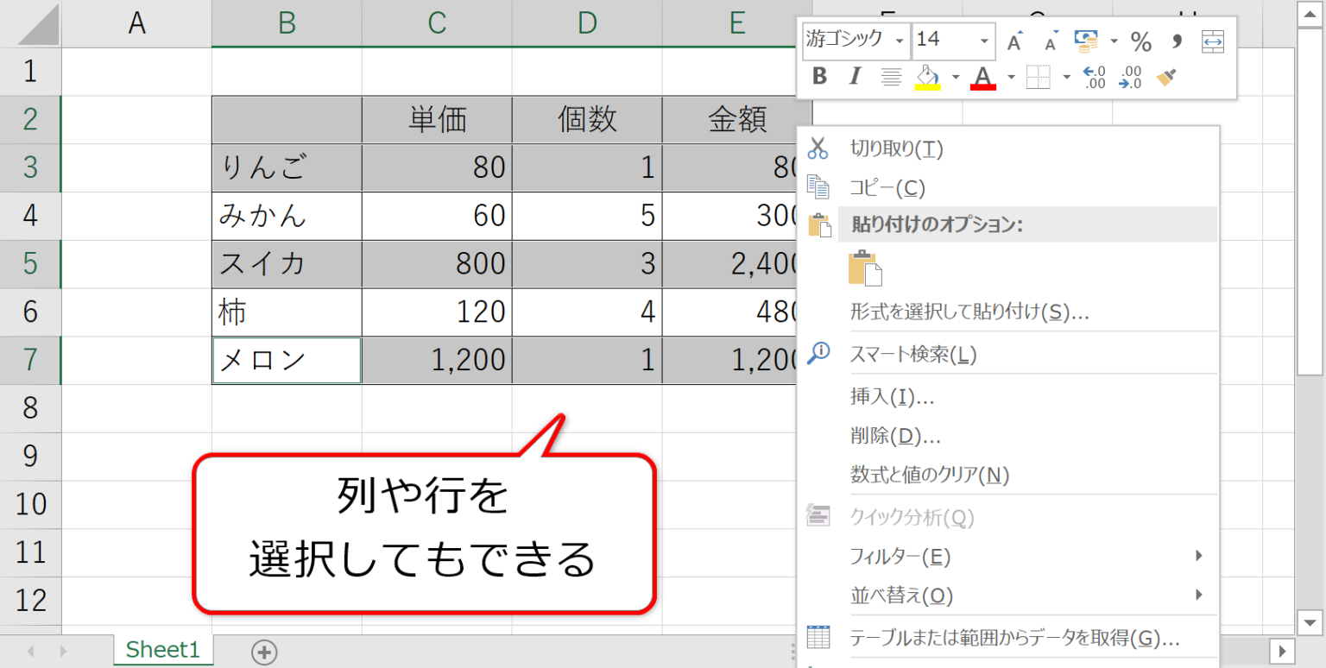This screenshot has height=668, width=1326.
Task: Choose 切り取り(T) from the context menu
Action: pos(1007,148)
